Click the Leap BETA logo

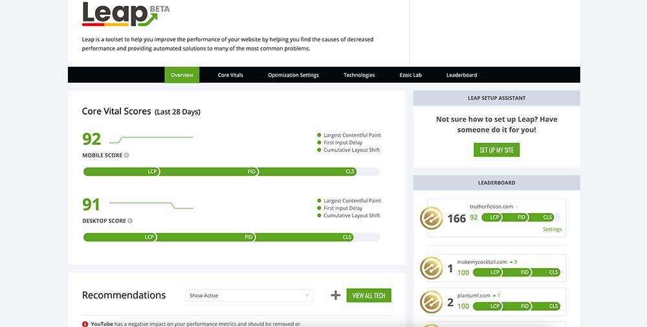(x=126, y=14)
